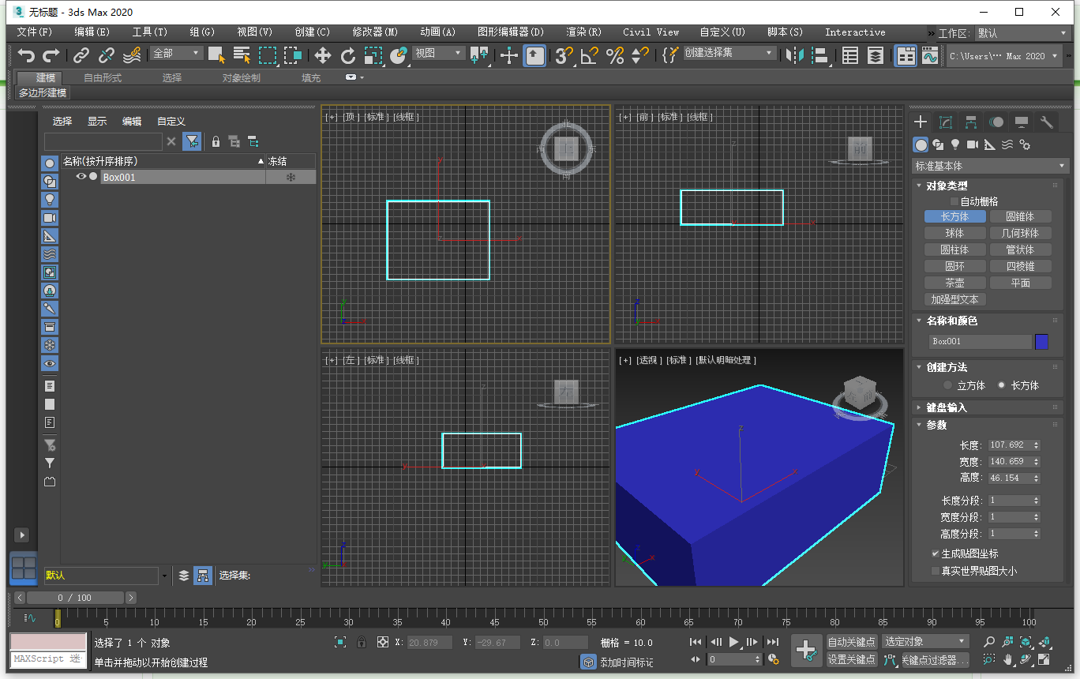Select the Cameras category icon
The width and height of the screenshot is (1080, 679).
[x=973, y=144]
